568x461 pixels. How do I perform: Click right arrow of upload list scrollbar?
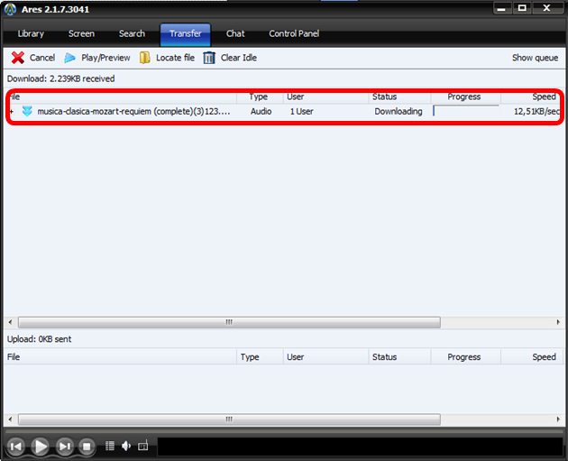[x=558, y=420]
